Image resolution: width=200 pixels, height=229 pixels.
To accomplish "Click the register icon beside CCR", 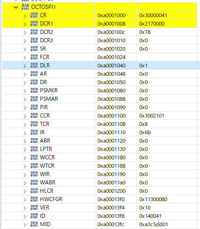I will click(x=34, y=116).
